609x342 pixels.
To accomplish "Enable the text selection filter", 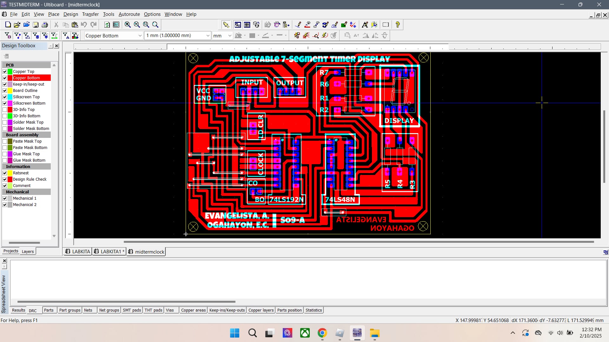I will pos(66,35).
